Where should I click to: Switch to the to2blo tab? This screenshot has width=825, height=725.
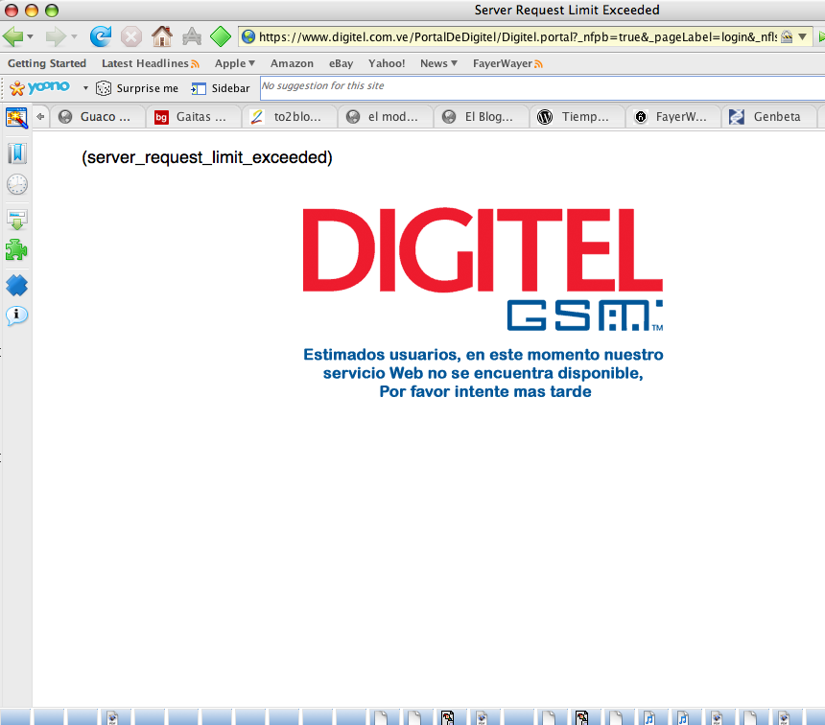[x=290, y=117]
